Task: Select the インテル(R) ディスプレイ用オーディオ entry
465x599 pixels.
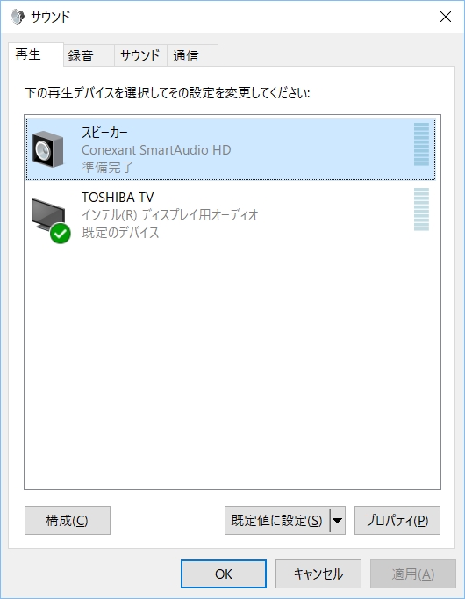Action: coord(170,214)
